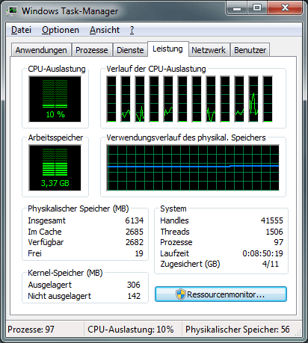Click the resize grip in status bar corner
The width and height of the screenshot is (308, 343).
click(x=298, y=333)
